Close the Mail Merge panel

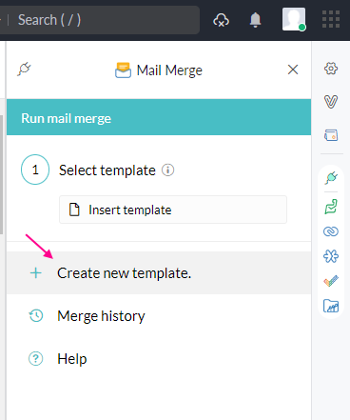[293, 70]
